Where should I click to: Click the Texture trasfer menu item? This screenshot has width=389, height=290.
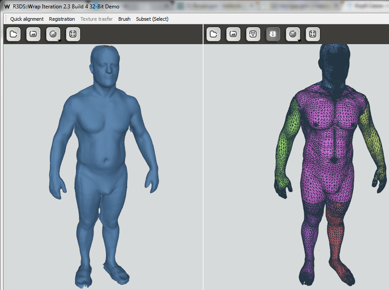(x=96, y=19)
